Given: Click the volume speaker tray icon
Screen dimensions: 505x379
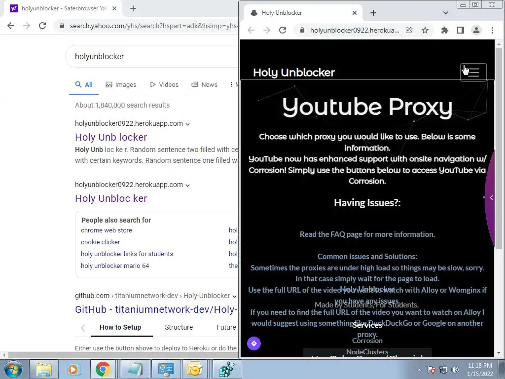Looking at the screenshot, I should tap(455, 370).
